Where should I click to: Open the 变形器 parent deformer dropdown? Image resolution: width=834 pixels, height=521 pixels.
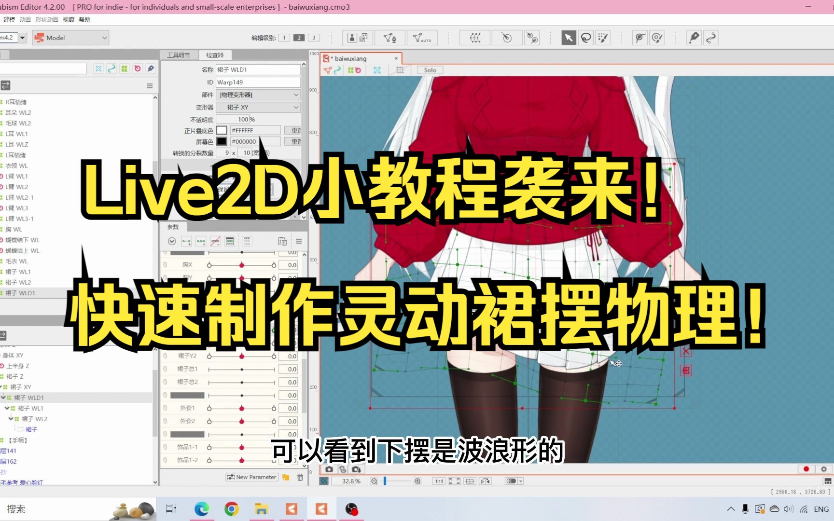pyautogui.click(x=258, y=107)
